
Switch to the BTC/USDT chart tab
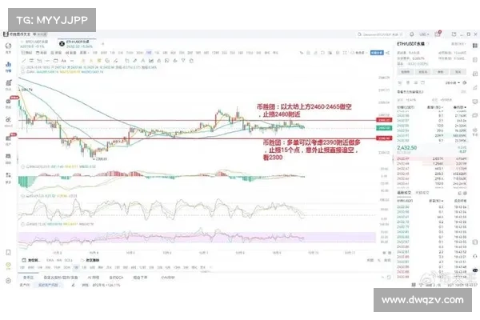tap(36, 44)
